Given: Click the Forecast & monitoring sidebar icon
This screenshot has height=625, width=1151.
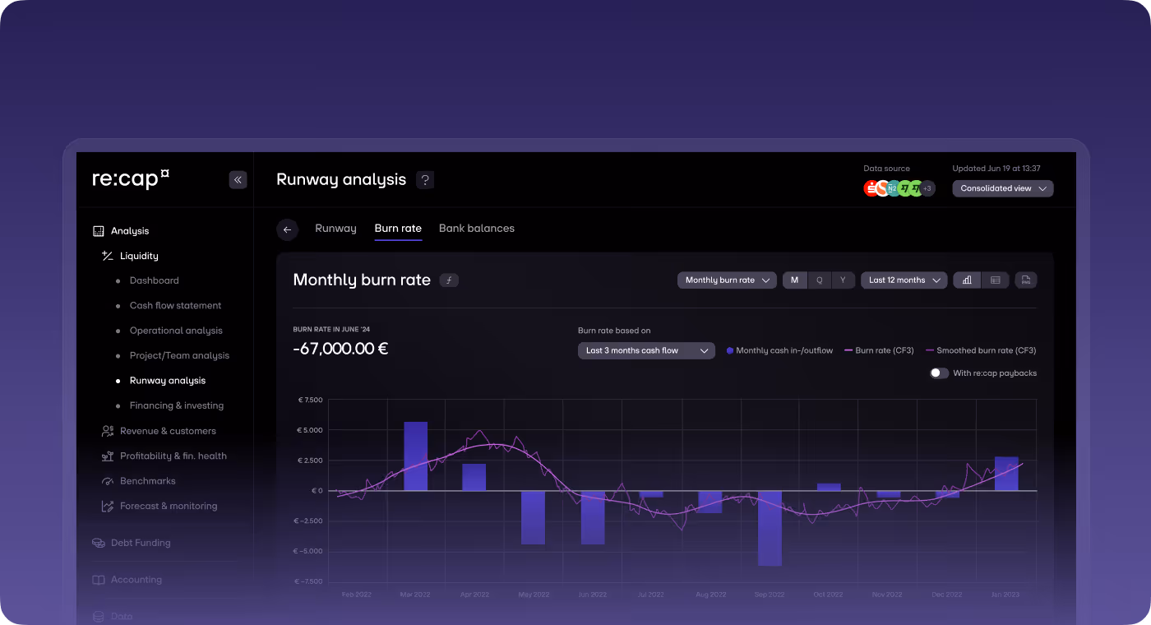Looking at the screenshot, I should pos(106,506).
